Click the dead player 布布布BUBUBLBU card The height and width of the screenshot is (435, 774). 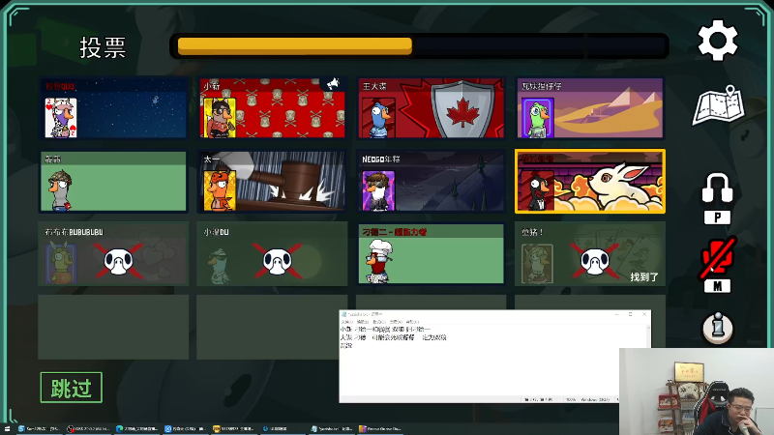pyautogui.click(x=113, y=254)
